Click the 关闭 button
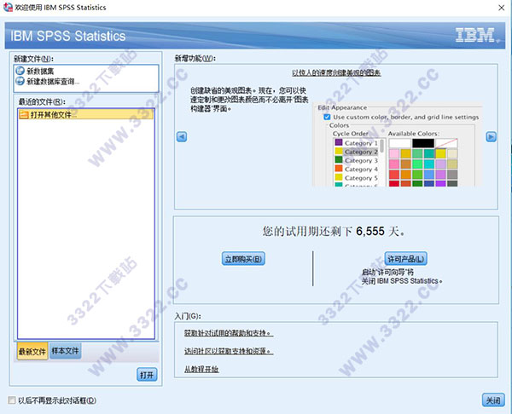Screen dimensions: 512x414 coord(493,400)
